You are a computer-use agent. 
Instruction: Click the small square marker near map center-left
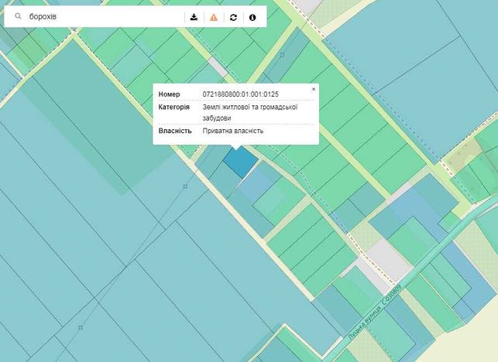[185, 186]
